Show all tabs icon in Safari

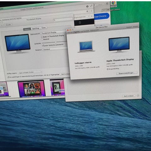click(x=108, y=10)
